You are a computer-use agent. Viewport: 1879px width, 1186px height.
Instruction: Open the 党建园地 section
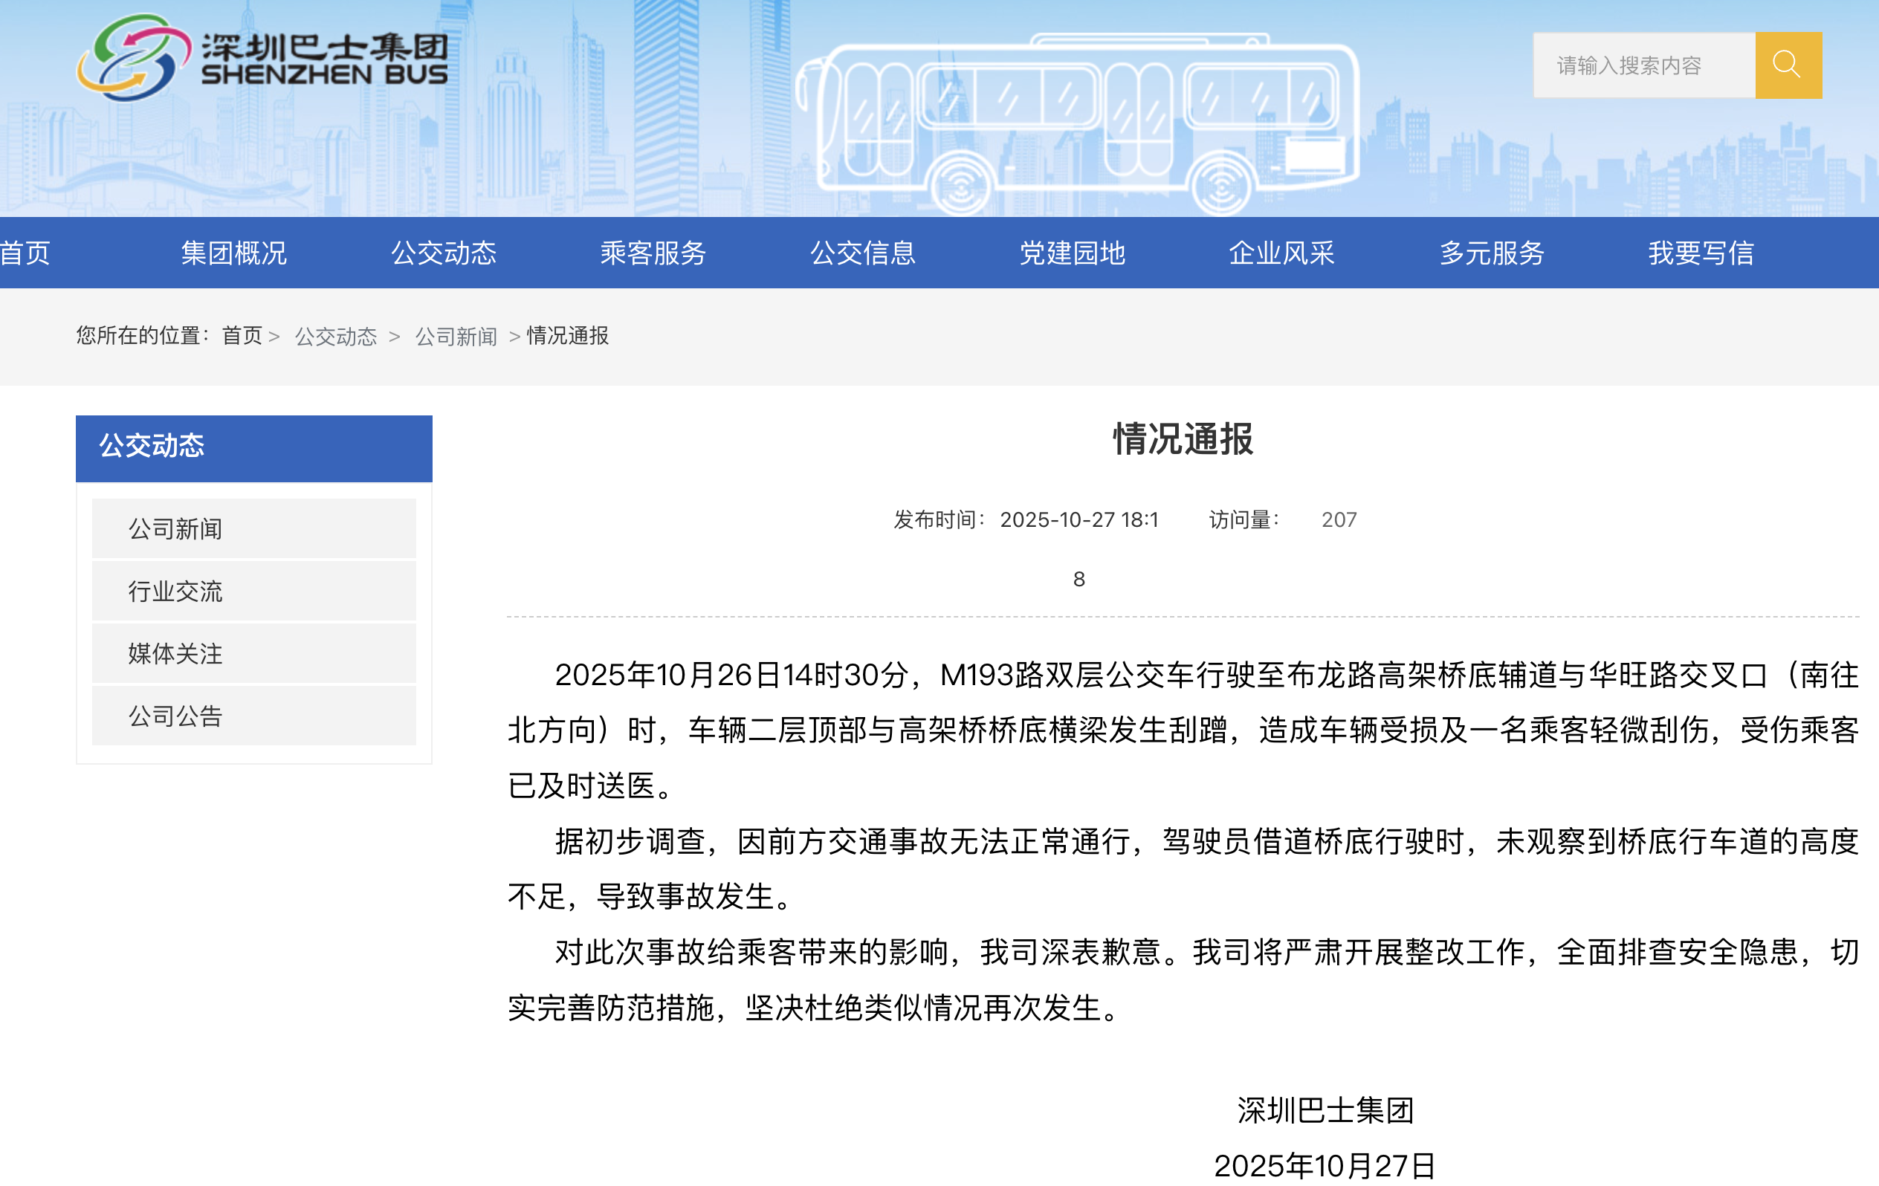1076,252
